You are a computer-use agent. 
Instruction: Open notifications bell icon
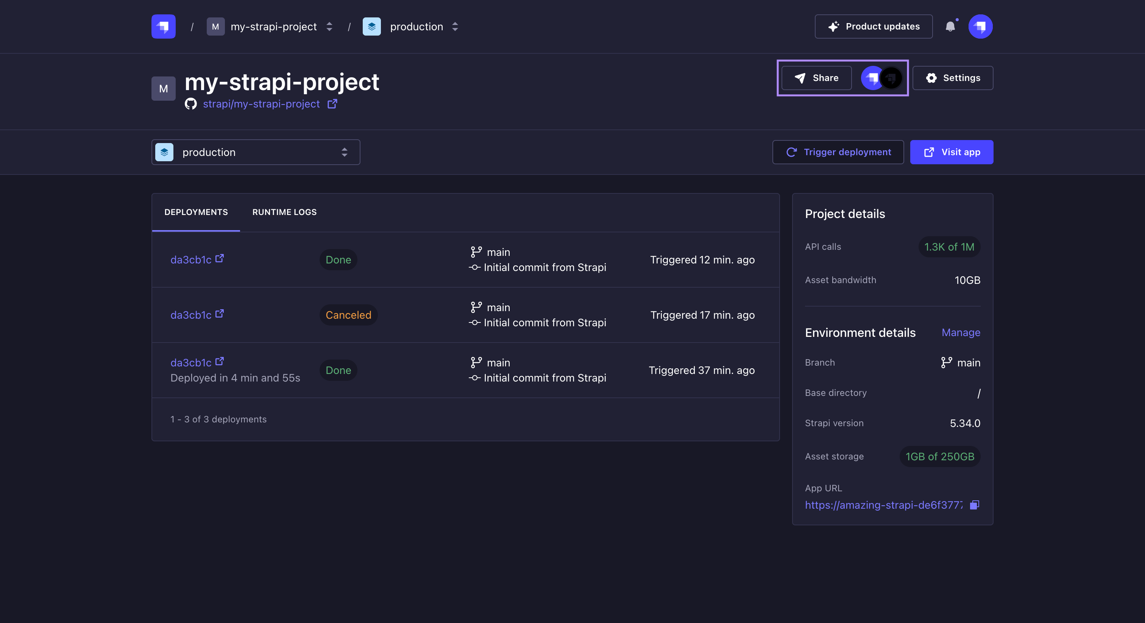[950, 26]
